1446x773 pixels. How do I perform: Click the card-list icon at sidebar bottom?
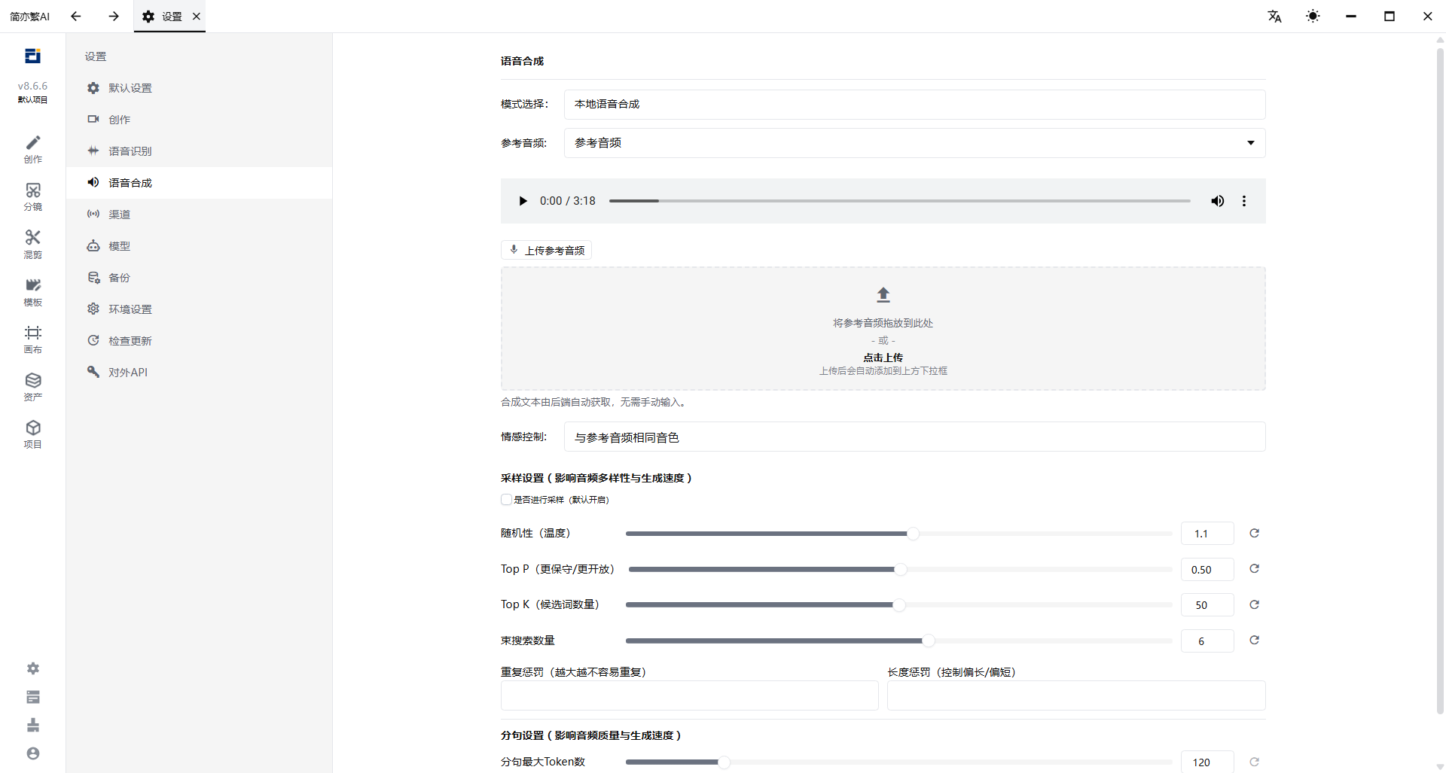(32, 697)
